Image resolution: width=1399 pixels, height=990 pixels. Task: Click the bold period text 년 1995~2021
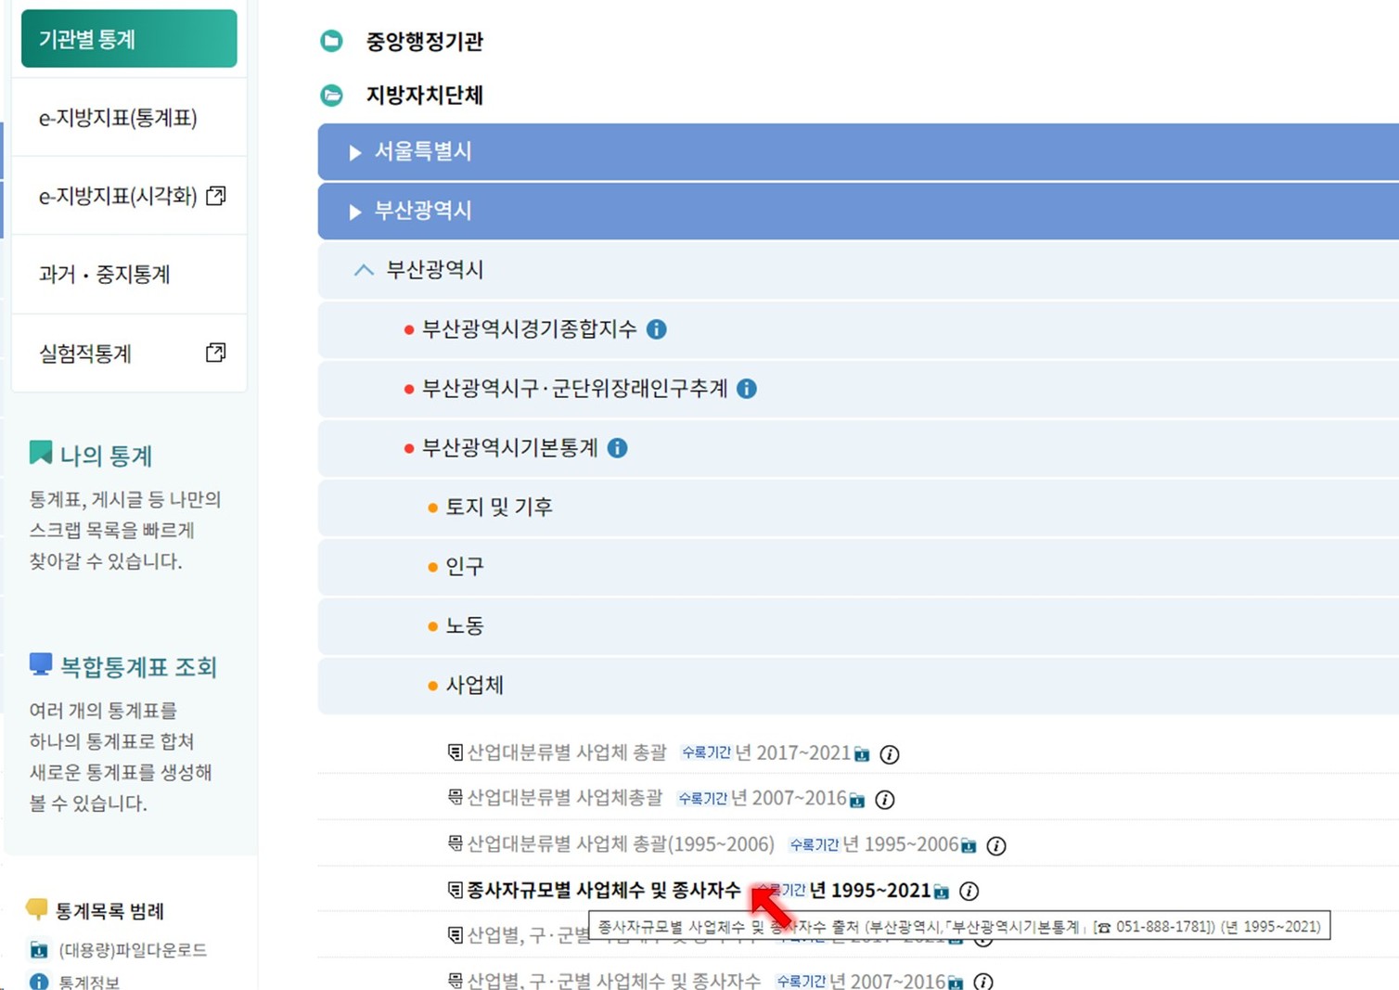pos(870,891)
